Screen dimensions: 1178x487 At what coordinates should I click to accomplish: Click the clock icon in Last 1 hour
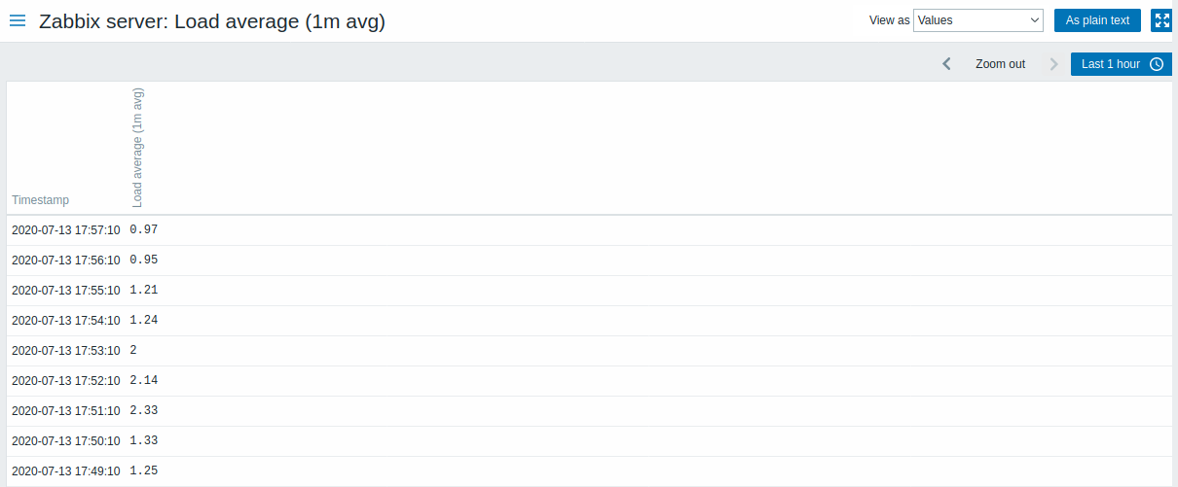1157,64
